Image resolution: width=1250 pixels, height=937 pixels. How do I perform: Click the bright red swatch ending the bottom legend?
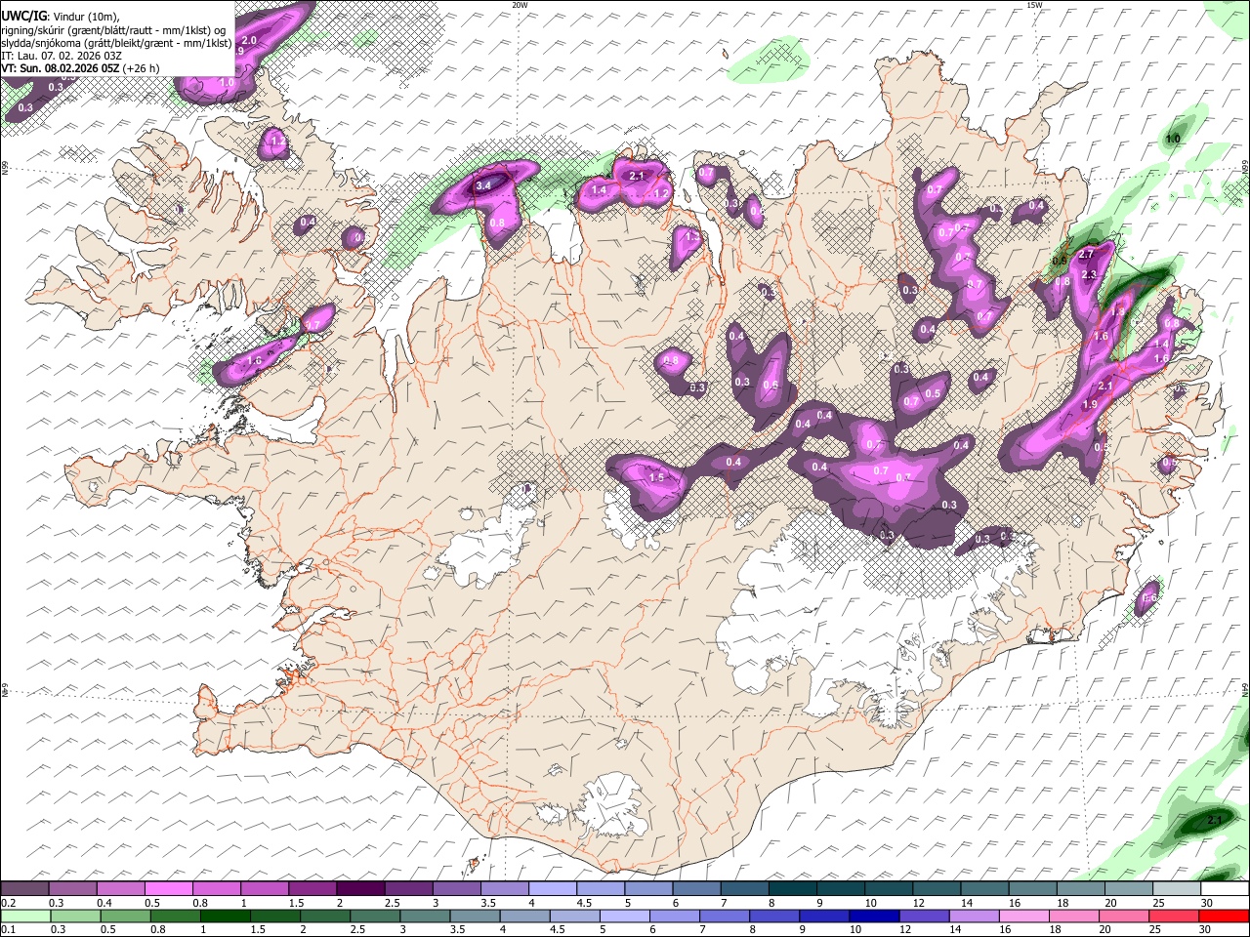pos(1223,916)
